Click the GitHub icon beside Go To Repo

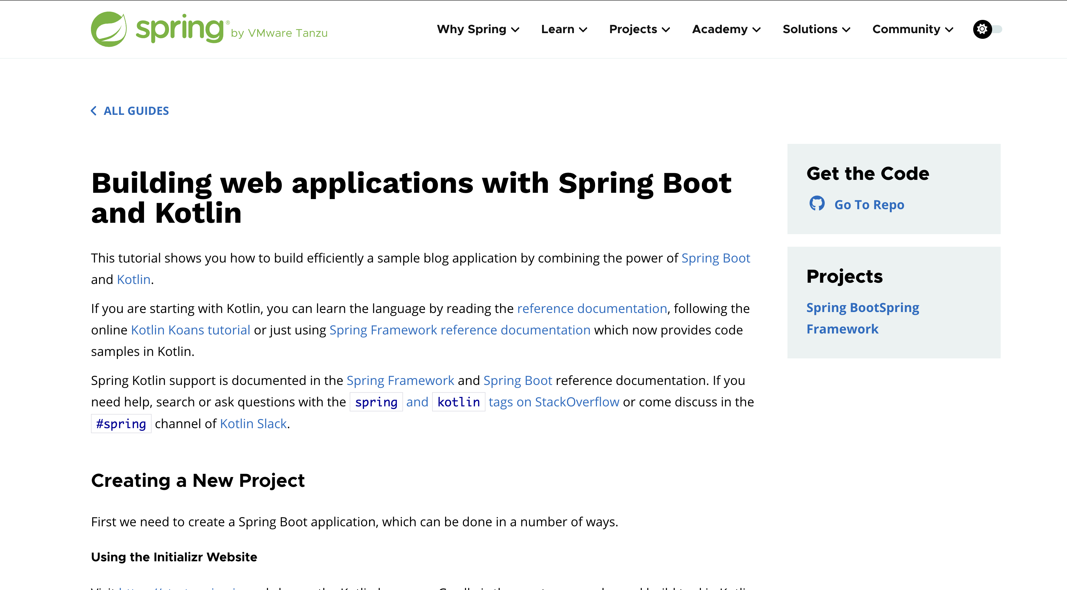point(817,204)
